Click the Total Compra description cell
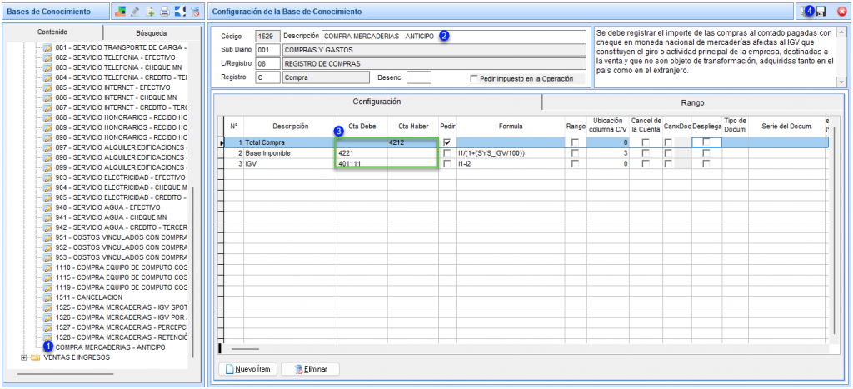853x389 pixels. 290,142
